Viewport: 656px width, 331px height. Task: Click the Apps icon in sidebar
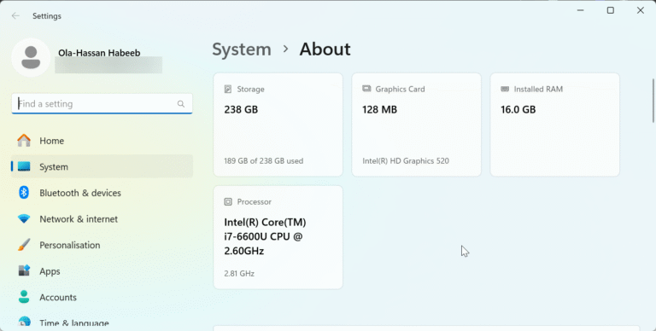tap(24, 270)
